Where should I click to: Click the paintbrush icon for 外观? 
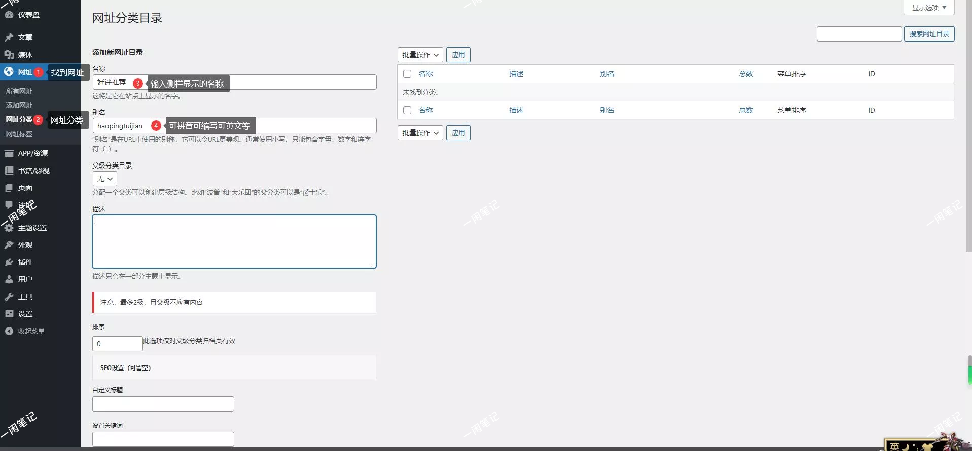tap(9, 245)
